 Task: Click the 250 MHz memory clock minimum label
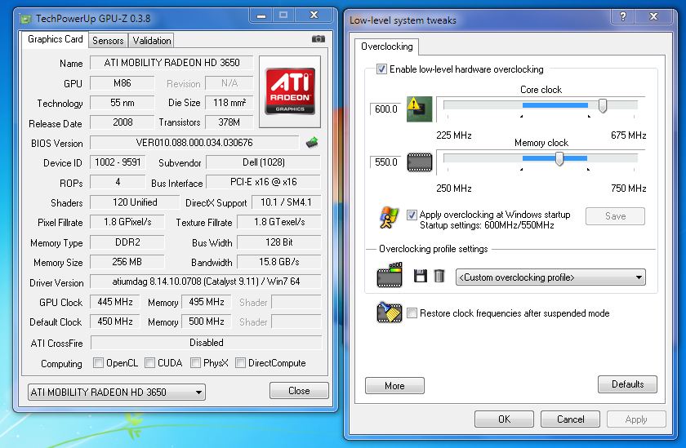coord(454,189)
